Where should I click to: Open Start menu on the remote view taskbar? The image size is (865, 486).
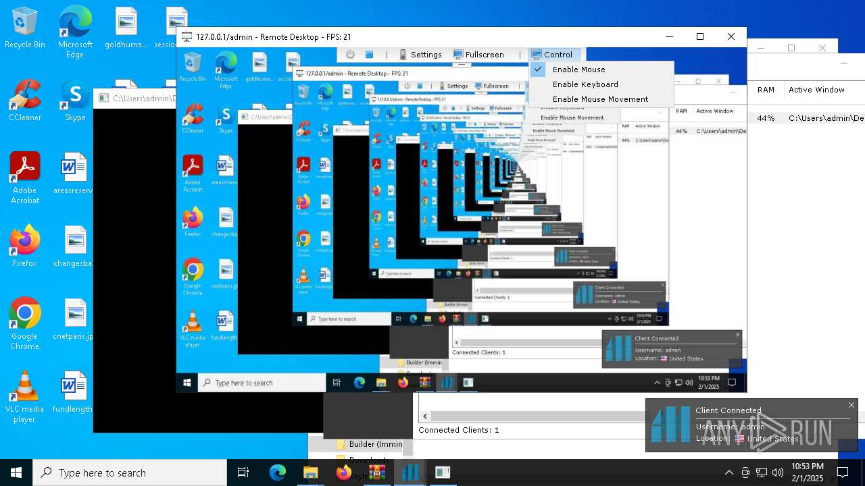[187, 383]
